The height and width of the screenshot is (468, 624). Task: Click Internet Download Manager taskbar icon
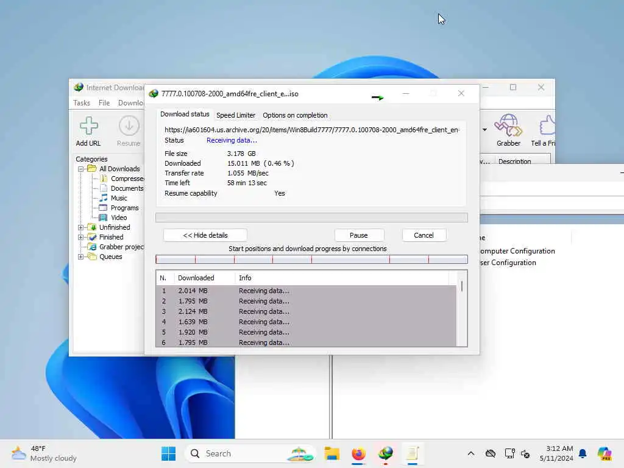[x=386, y=453]
